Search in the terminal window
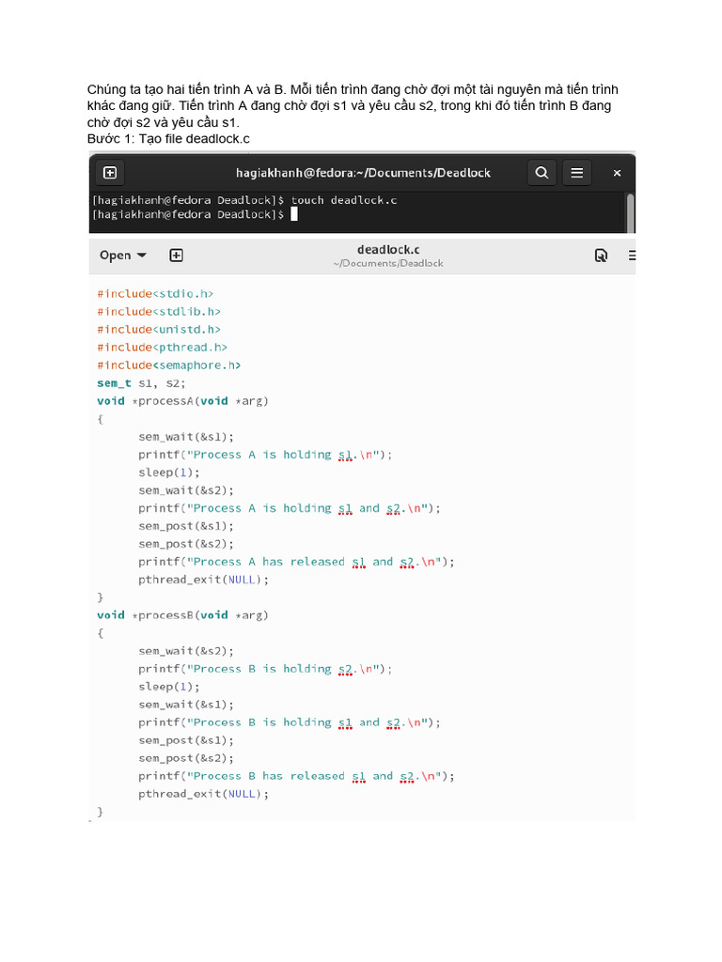The width and height of the screenshot is (722, 962). pos(541,173)
